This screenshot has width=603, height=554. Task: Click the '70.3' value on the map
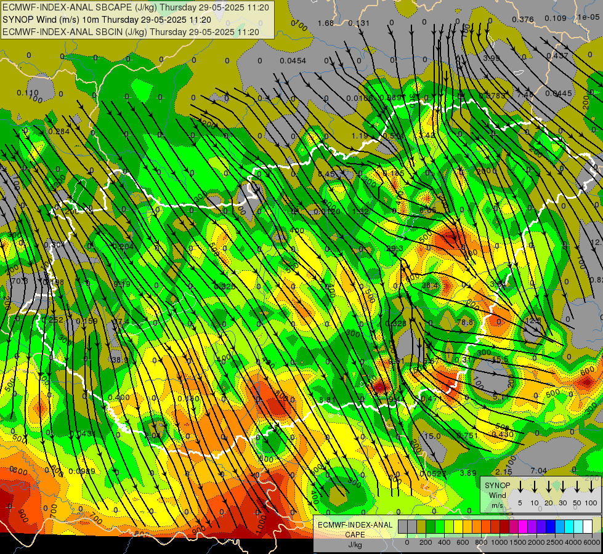click(20, 281)
